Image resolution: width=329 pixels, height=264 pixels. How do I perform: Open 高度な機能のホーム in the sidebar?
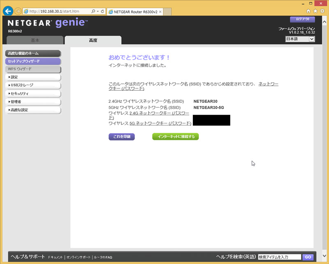point(33,53)
